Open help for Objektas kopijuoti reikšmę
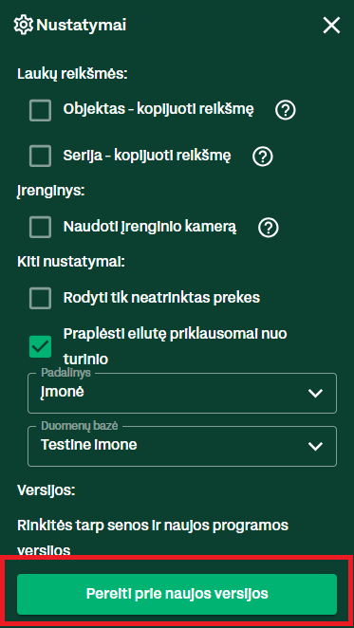 (x=286, y=110)
